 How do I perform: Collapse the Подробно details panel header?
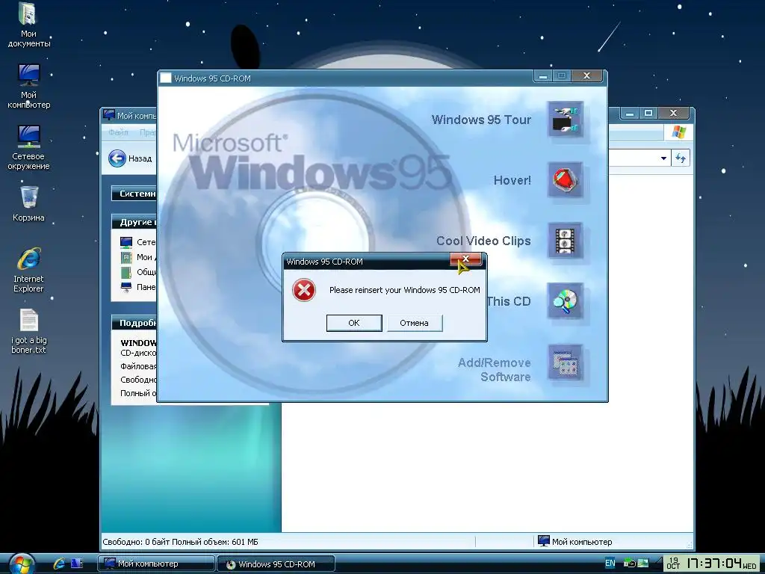pyautogui.click(x=134, y=323)
